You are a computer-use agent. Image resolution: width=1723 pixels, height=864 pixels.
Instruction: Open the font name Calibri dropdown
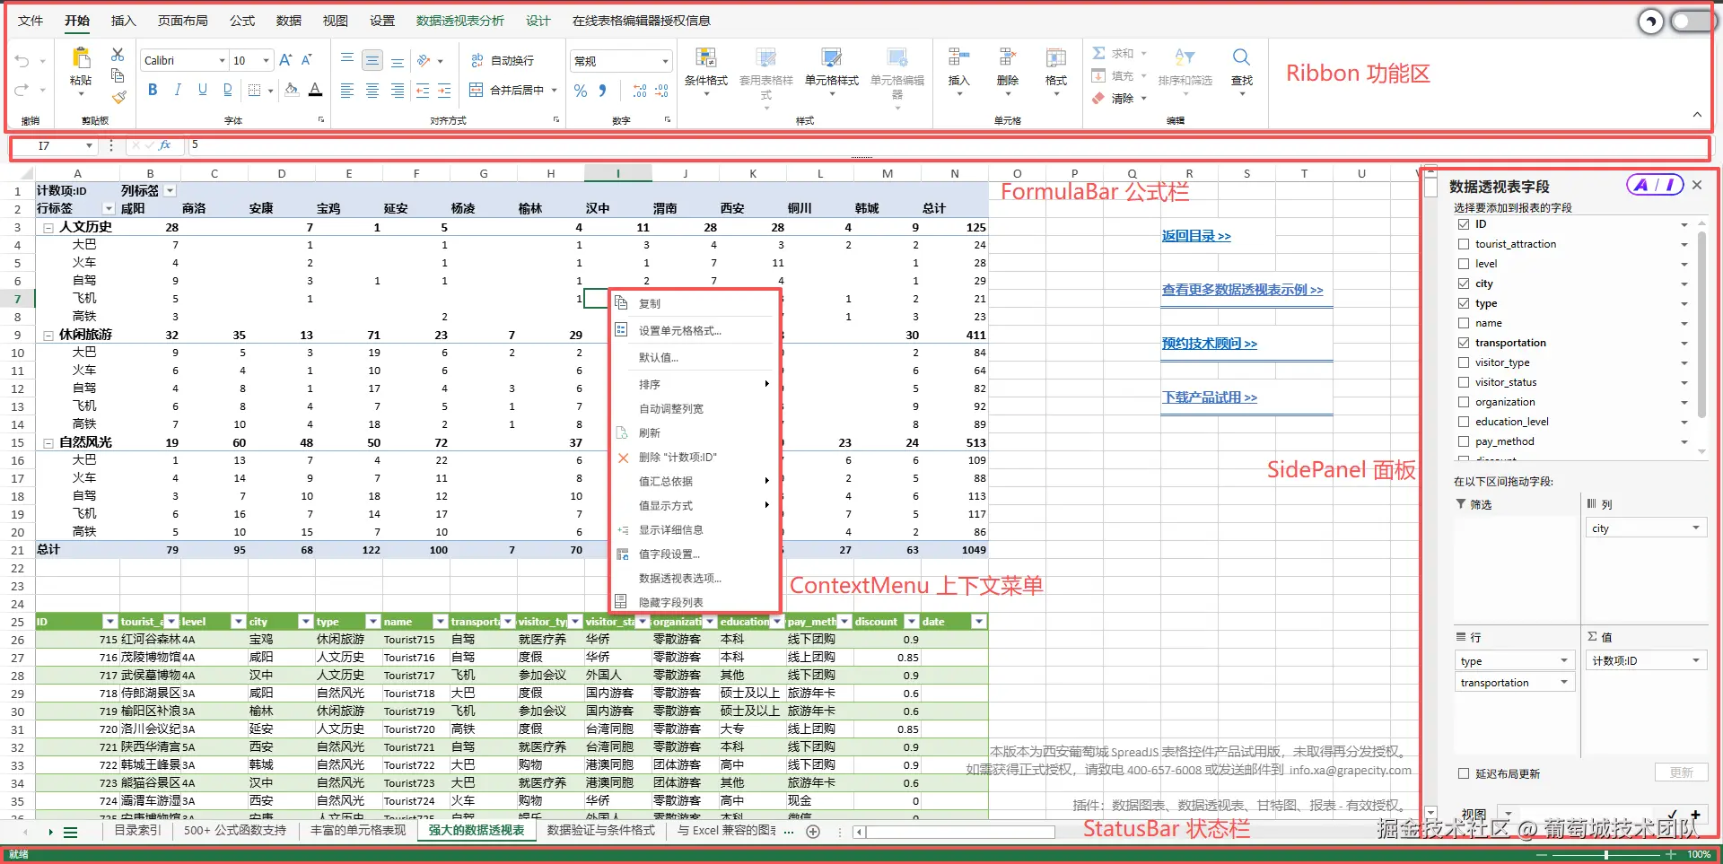(222, 61)
